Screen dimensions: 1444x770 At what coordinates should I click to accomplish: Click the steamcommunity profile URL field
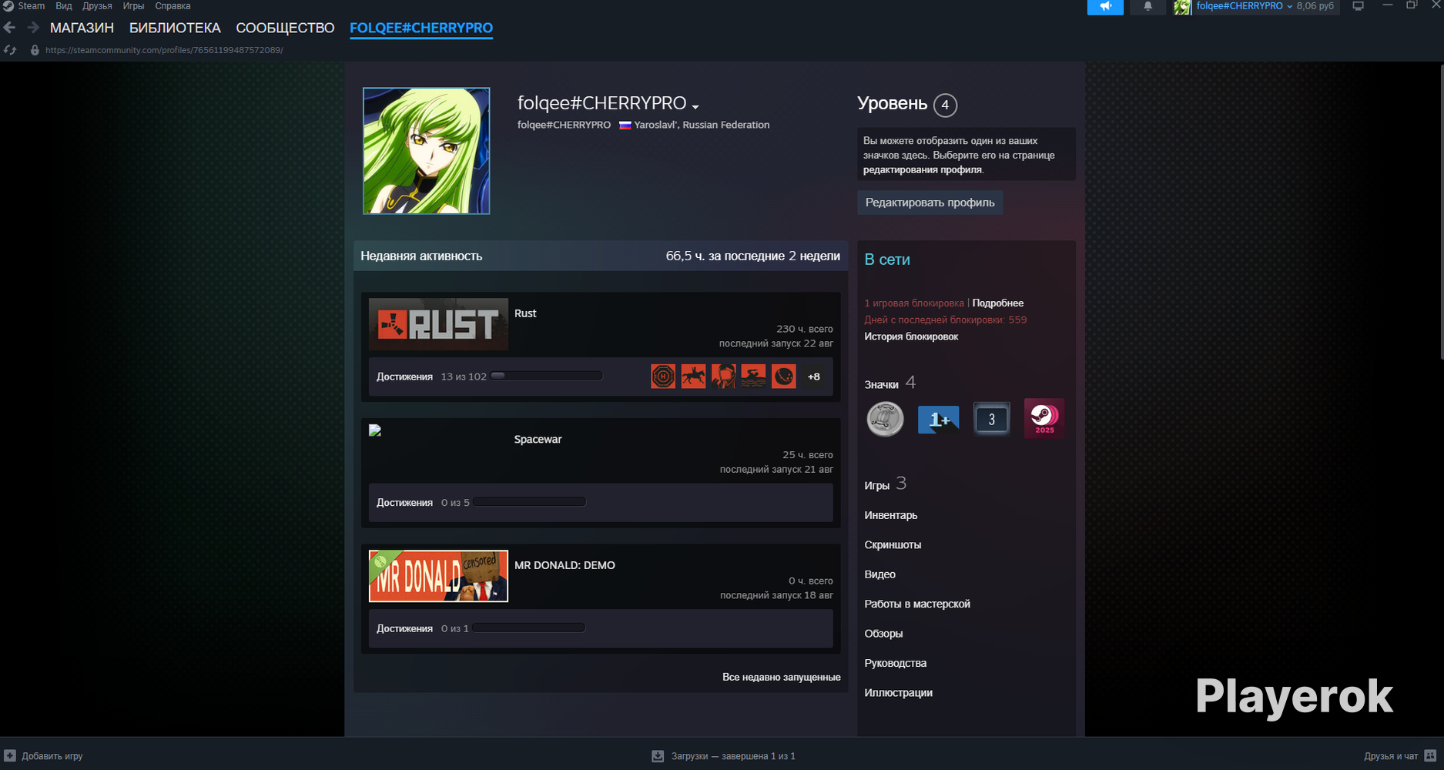(x=164, y=50)
